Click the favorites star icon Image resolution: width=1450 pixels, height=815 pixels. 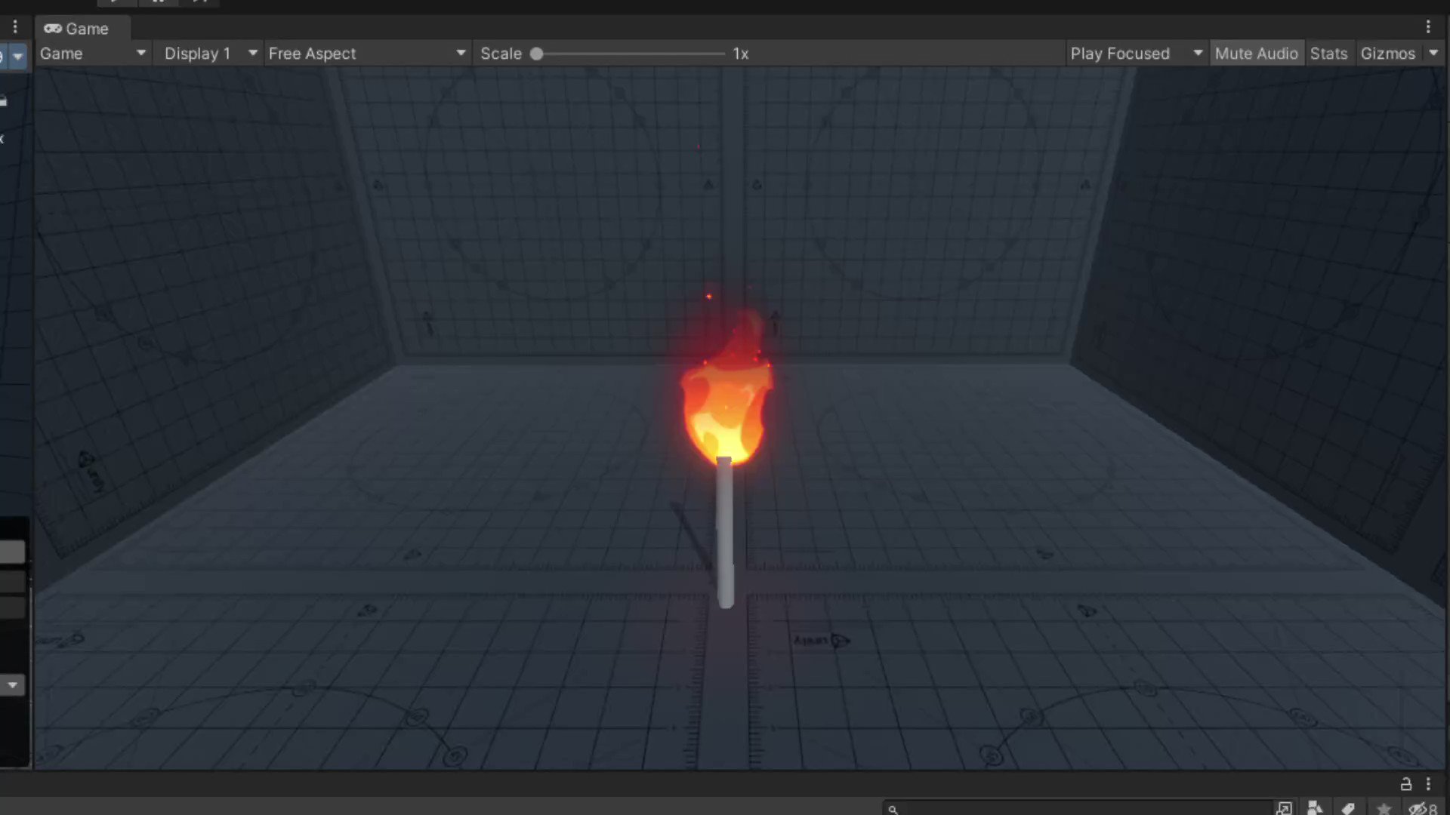pos(1384,808)
